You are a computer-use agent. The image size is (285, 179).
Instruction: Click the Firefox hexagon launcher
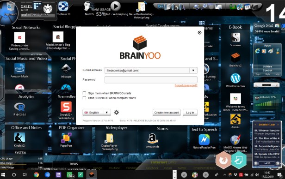click(223, 160)
